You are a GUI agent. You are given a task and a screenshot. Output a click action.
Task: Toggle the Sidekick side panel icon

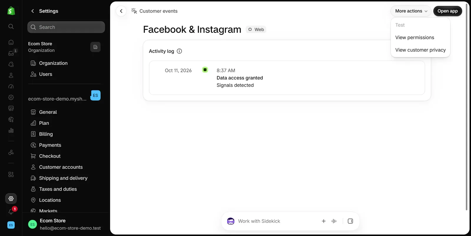pyautogui.click(x=350, y=221)
